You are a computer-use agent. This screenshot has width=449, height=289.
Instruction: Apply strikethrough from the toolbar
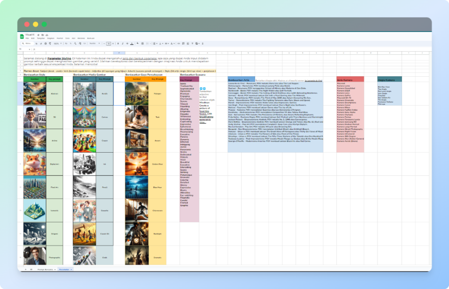tap(127, 43)
